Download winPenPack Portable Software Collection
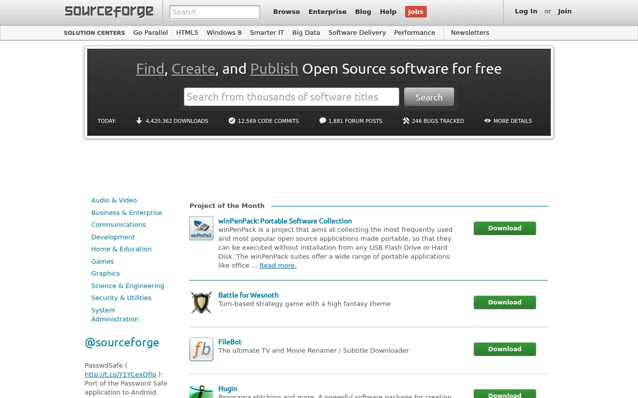 pos(505,228)
